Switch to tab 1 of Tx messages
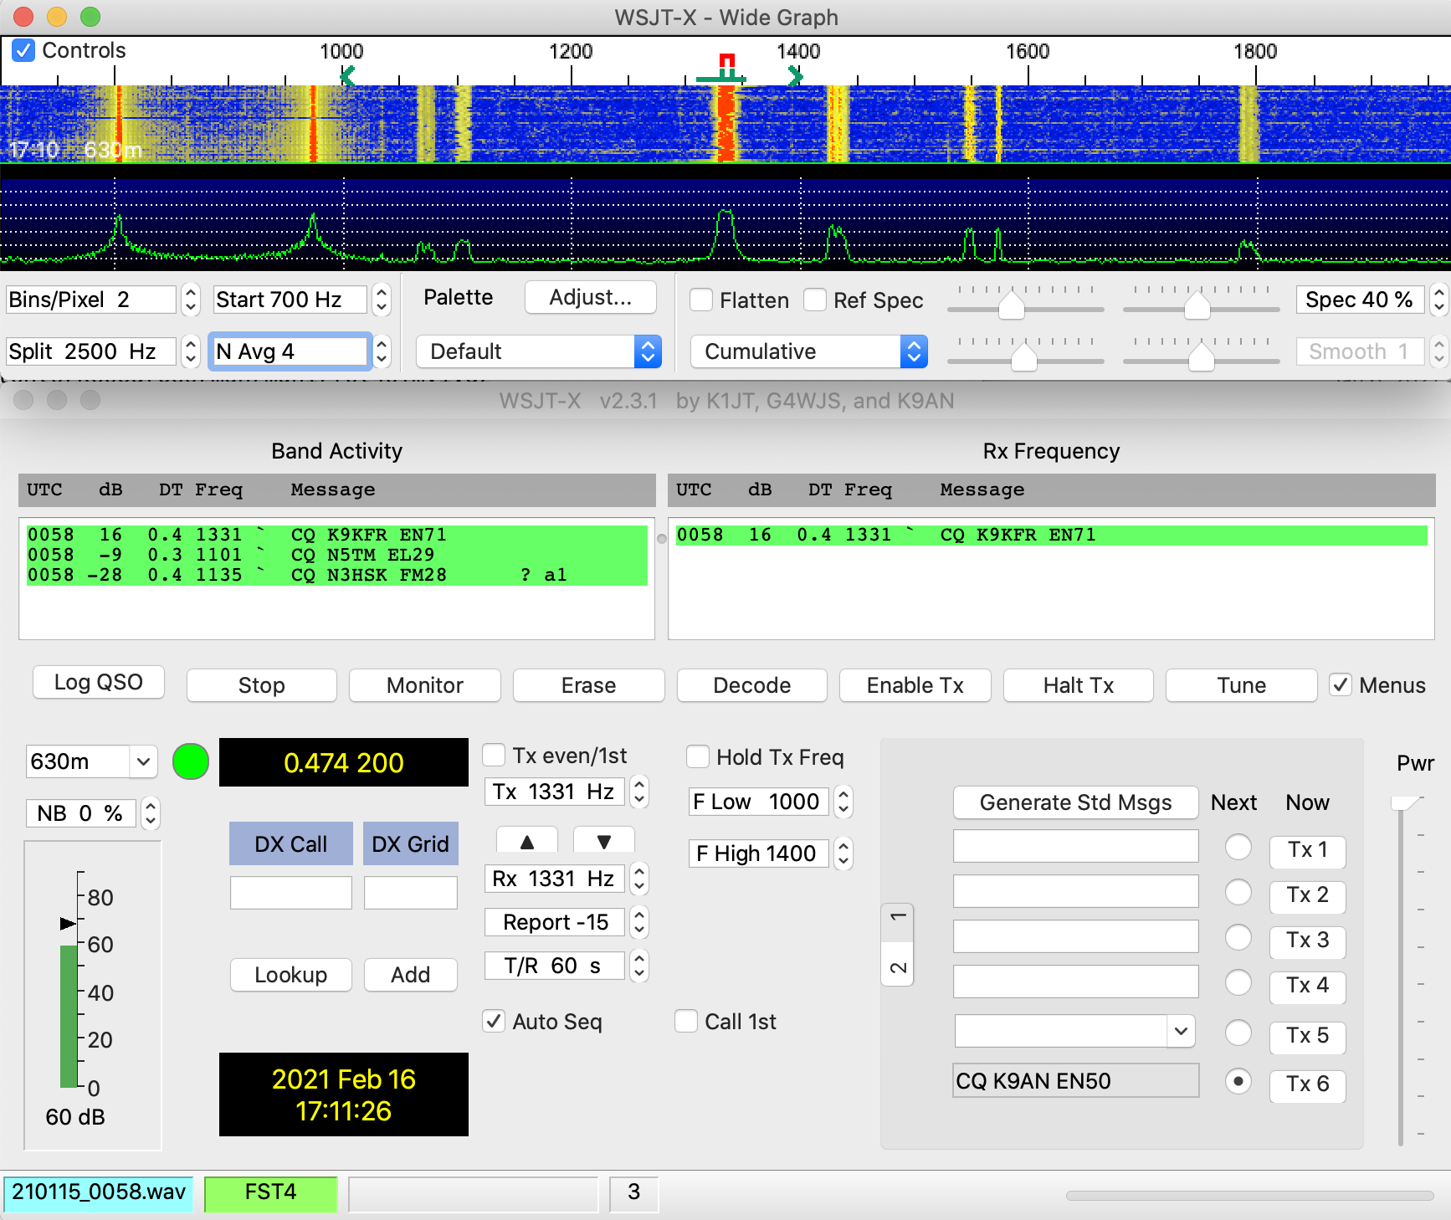This screenshot has width=1451, height=1220. click(897, 918)
